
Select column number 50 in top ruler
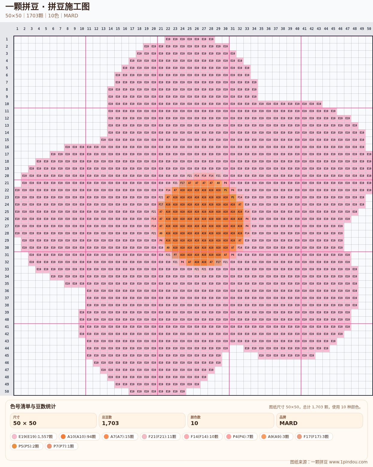369,29
